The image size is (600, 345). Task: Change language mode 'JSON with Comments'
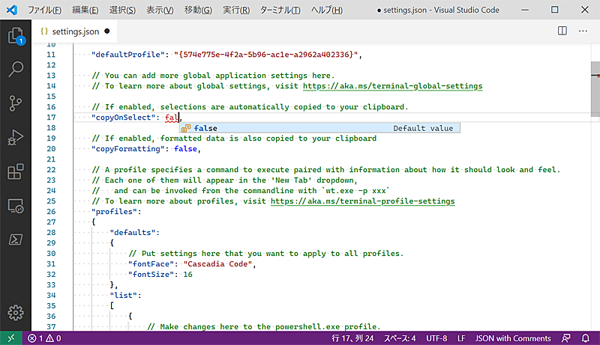513,338
